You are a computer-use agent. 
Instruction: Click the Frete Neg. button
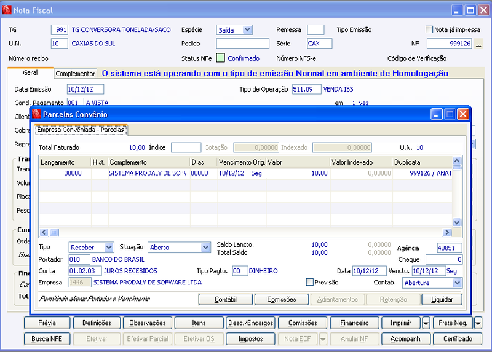click(453, 323)
